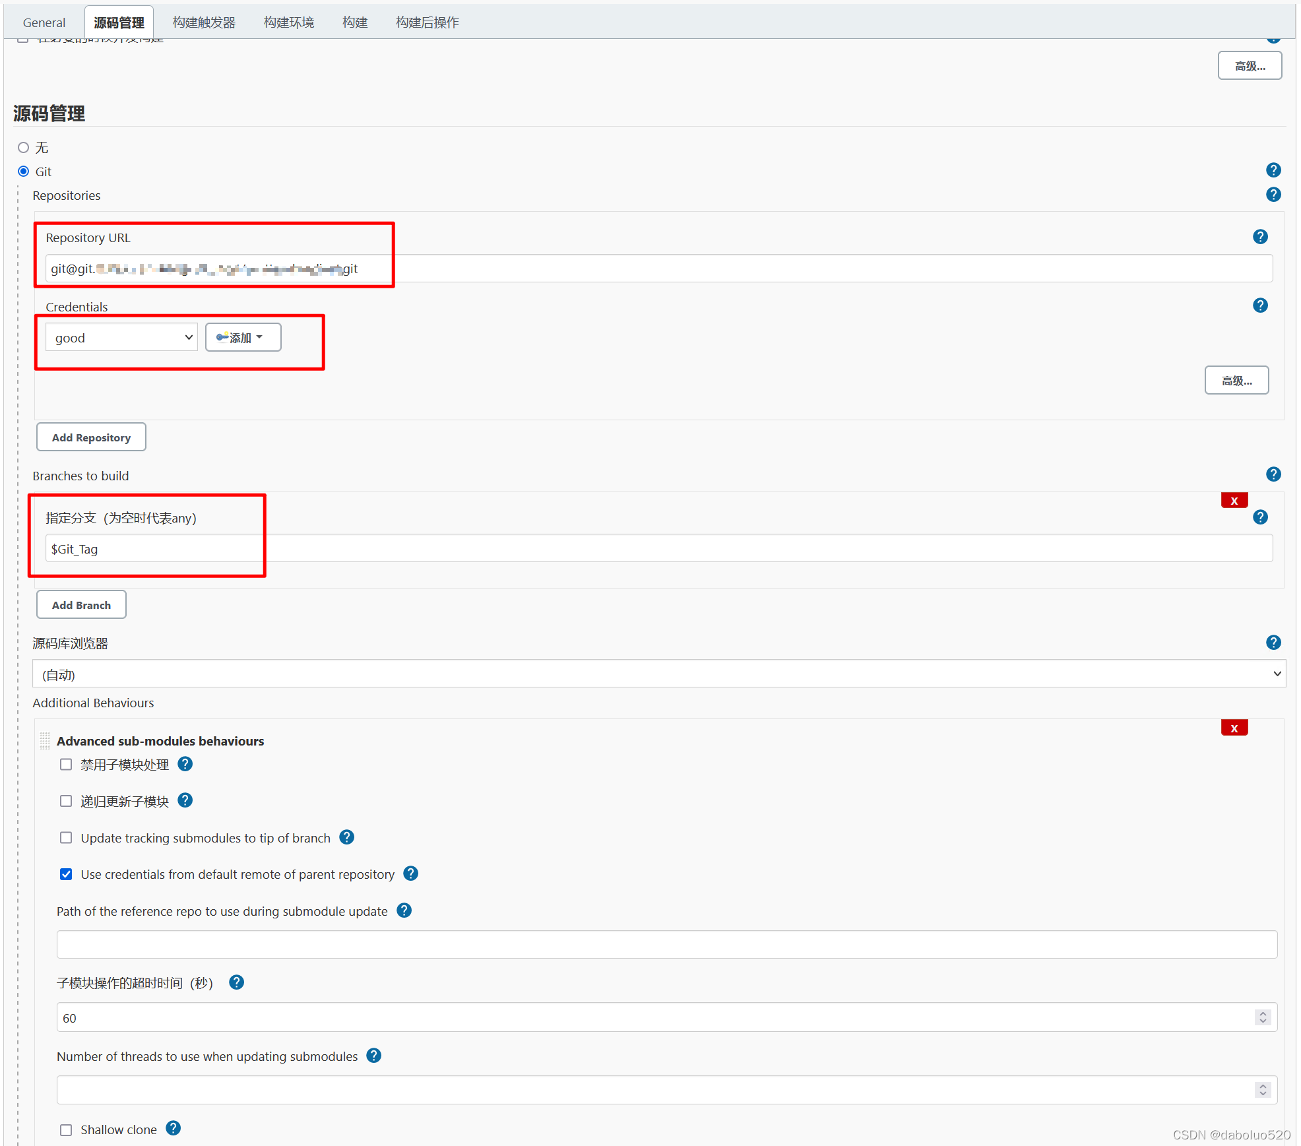Click help icon next to Repository URL

click(1259, 237)
